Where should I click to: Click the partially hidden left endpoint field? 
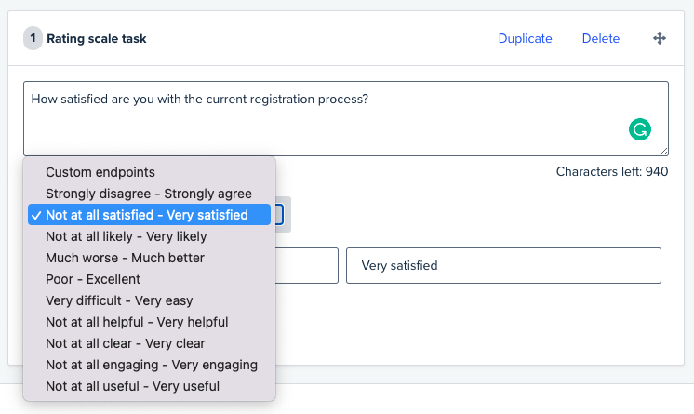(x=307, y=266)
